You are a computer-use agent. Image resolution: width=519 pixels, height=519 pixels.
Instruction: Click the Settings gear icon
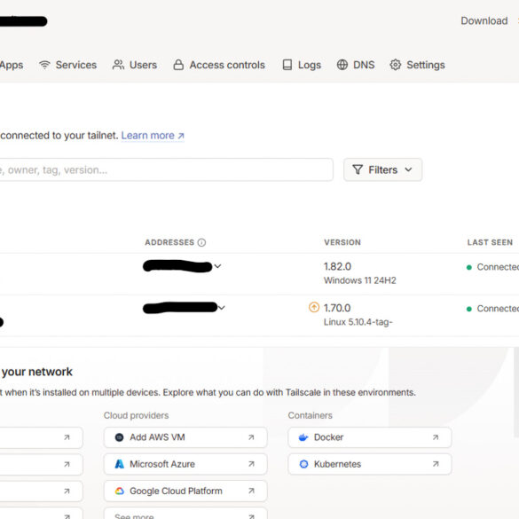[x=395, y=65]
